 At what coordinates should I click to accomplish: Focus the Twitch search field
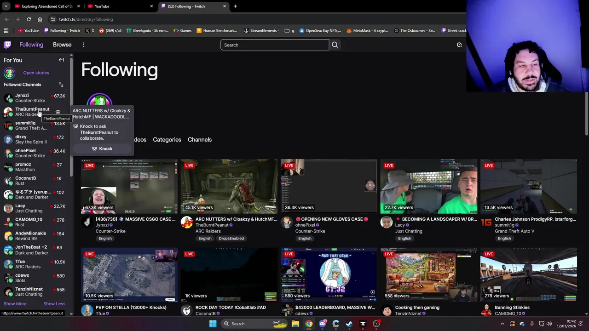click(x=275, y=45)
